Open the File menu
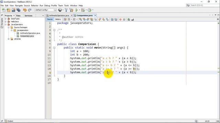This screenshot has width=220, height=123. tap(2, 5)
